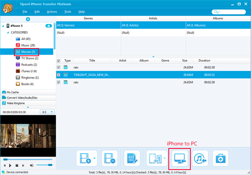Image resolution: width=251 pixels, height=175 pixels.
Task: Collapse the CATEGORIES tree node
Action: [x=8, y=32]
